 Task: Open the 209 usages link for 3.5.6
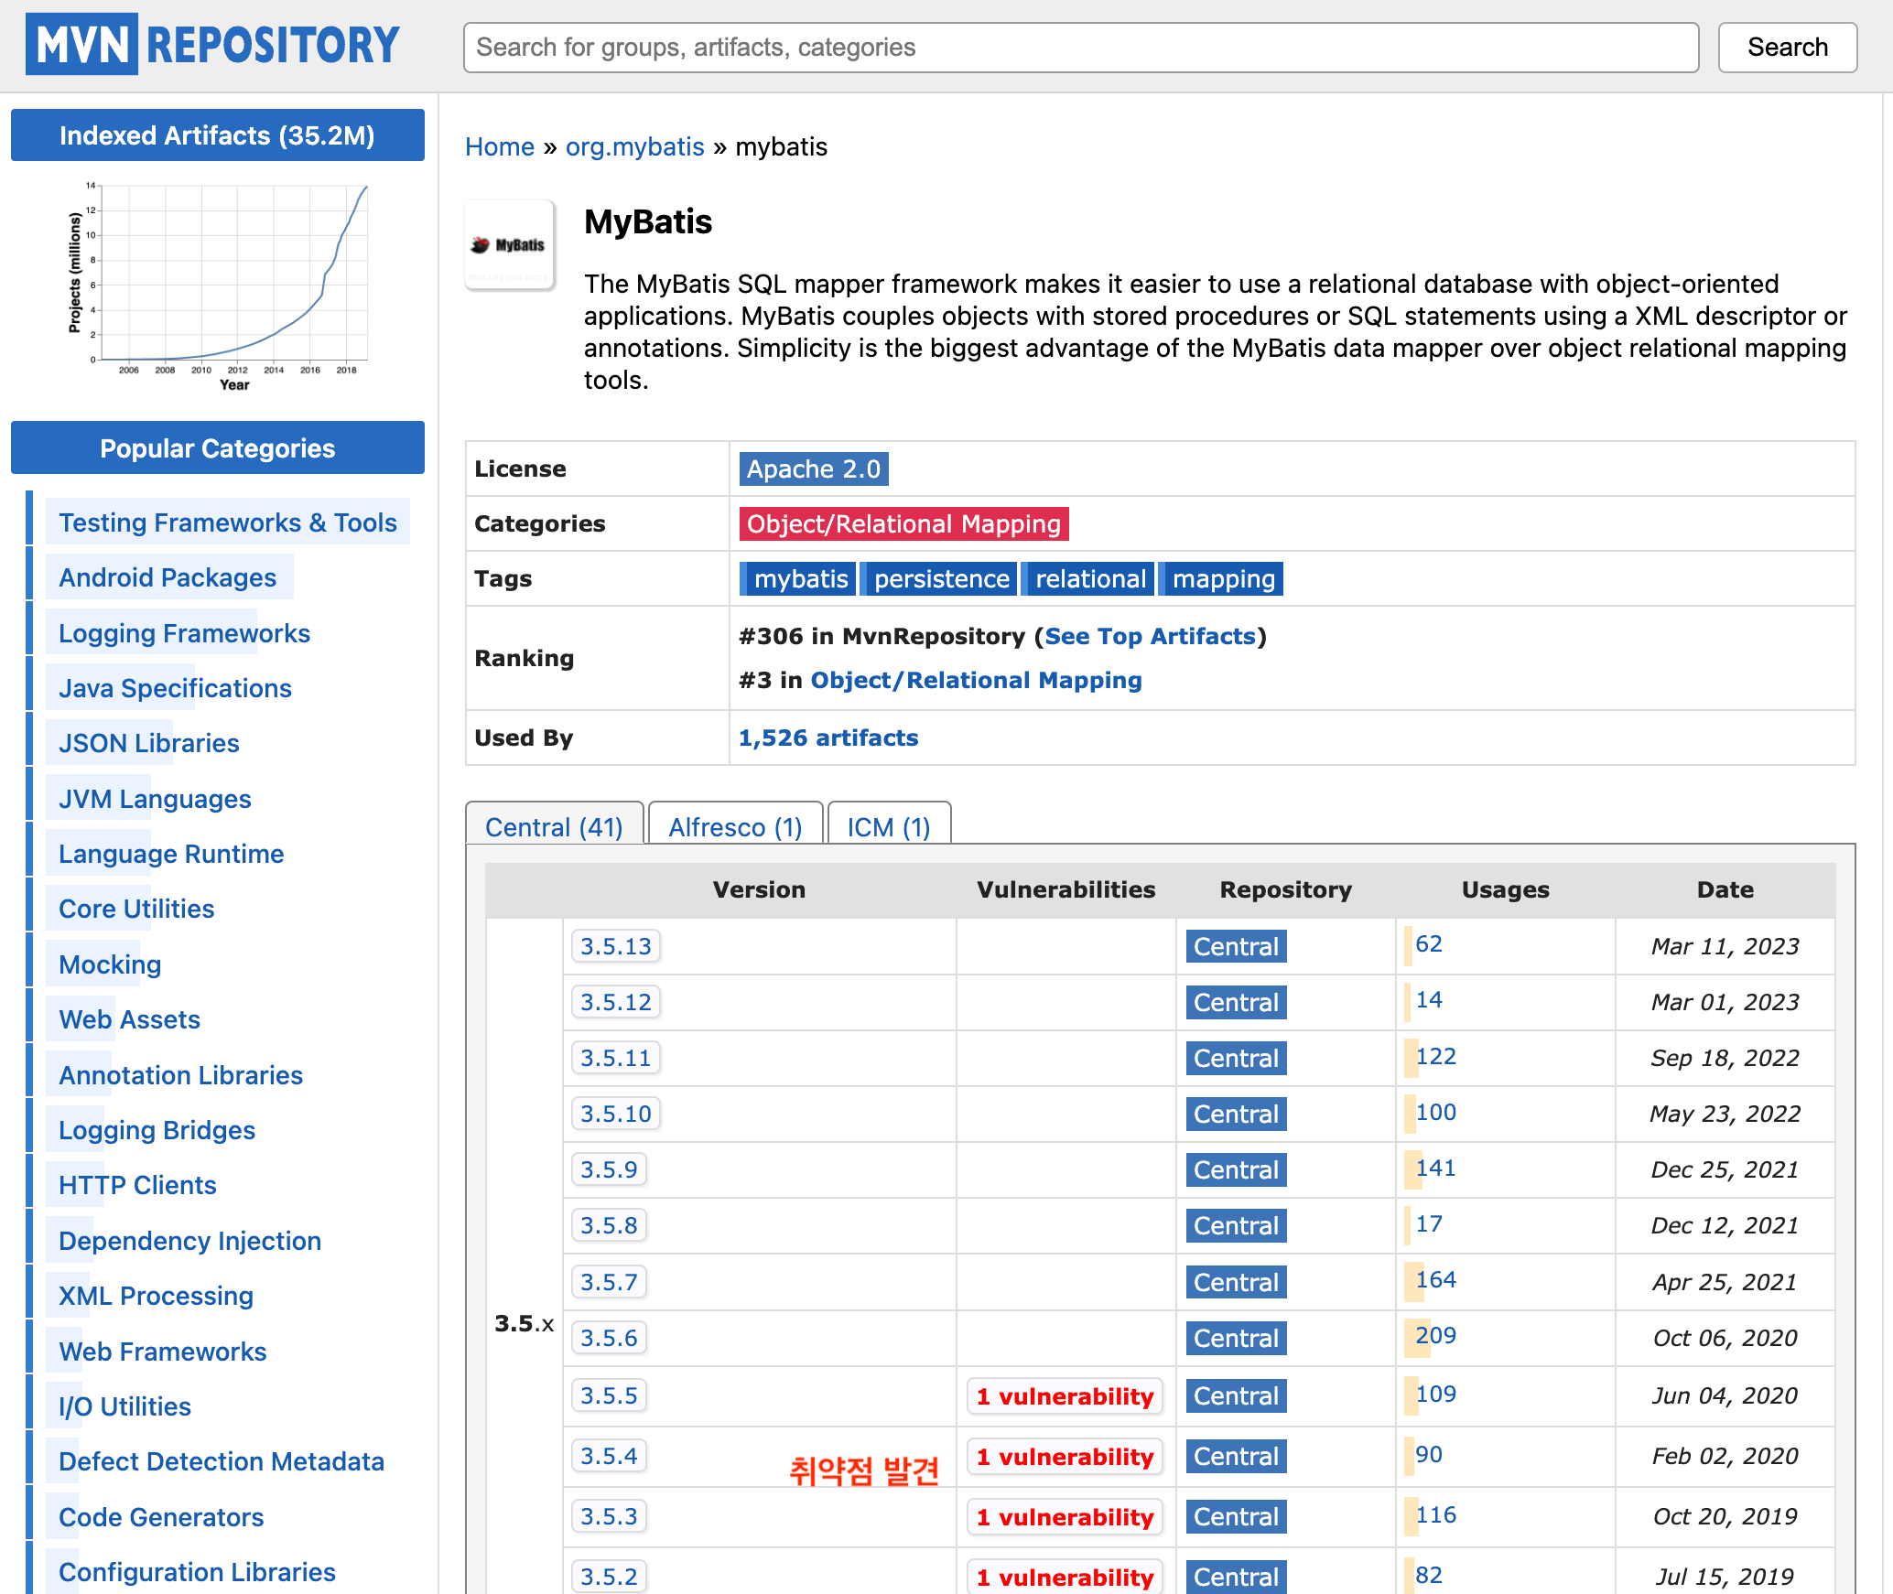tap(1435, 1336)
